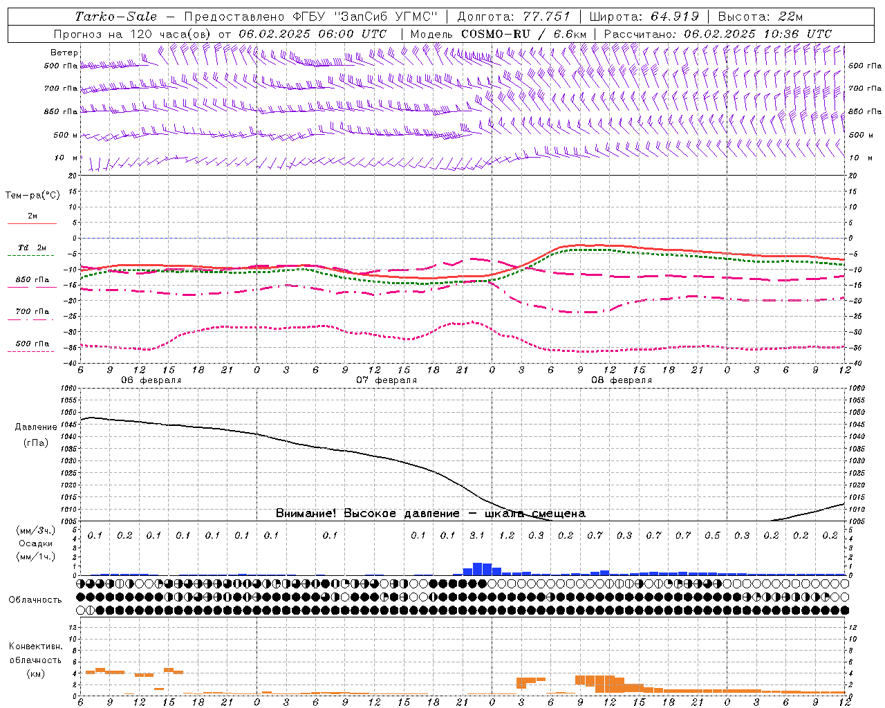Click the '850 гПа' temperature legend entry
885x708 pixels.
point(32,280)
